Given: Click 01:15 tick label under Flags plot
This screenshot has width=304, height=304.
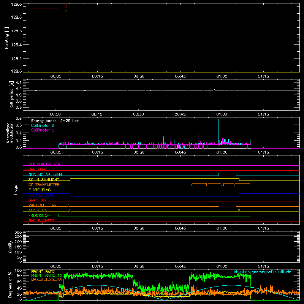Looking at the screenshot, I should 263,228.
